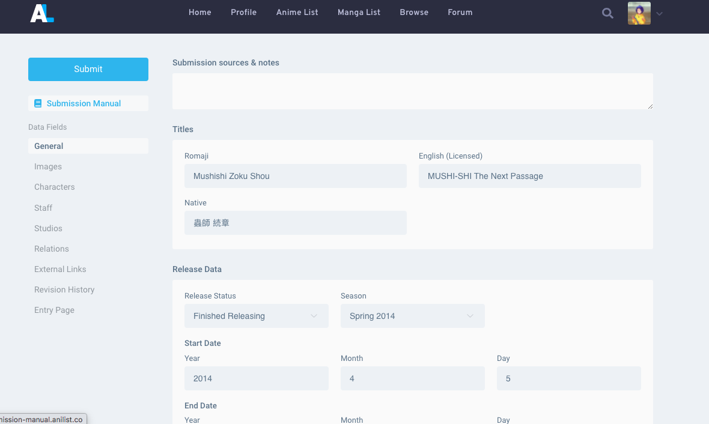The width and height of the screenshot is (709, 424).
Task: Click the user avatar picture
Action: point(639,13)
